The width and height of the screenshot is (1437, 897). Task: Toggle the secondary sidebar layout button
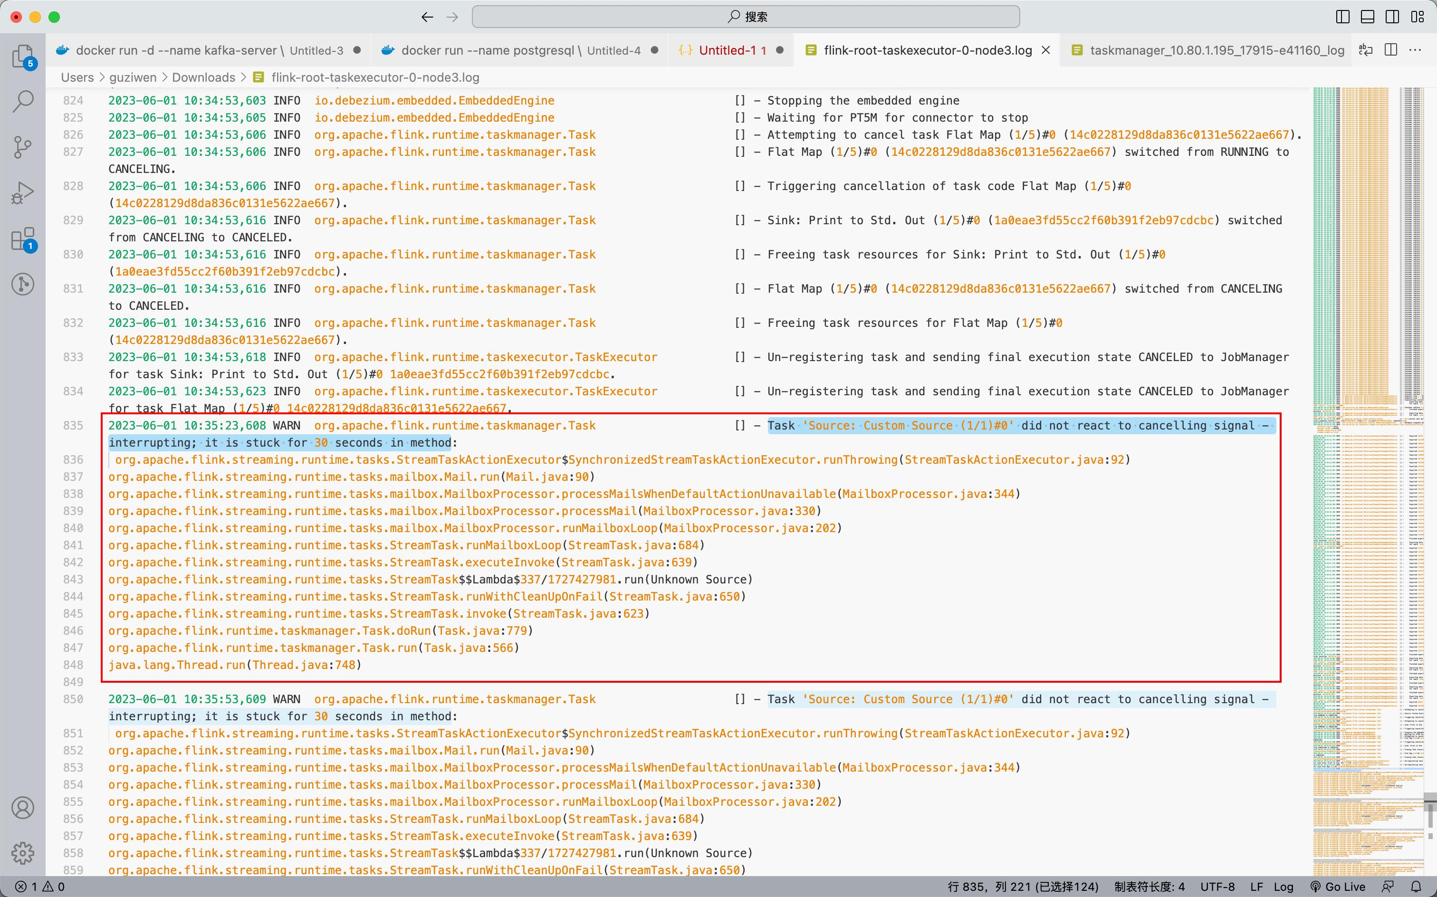coord(1392,17)
